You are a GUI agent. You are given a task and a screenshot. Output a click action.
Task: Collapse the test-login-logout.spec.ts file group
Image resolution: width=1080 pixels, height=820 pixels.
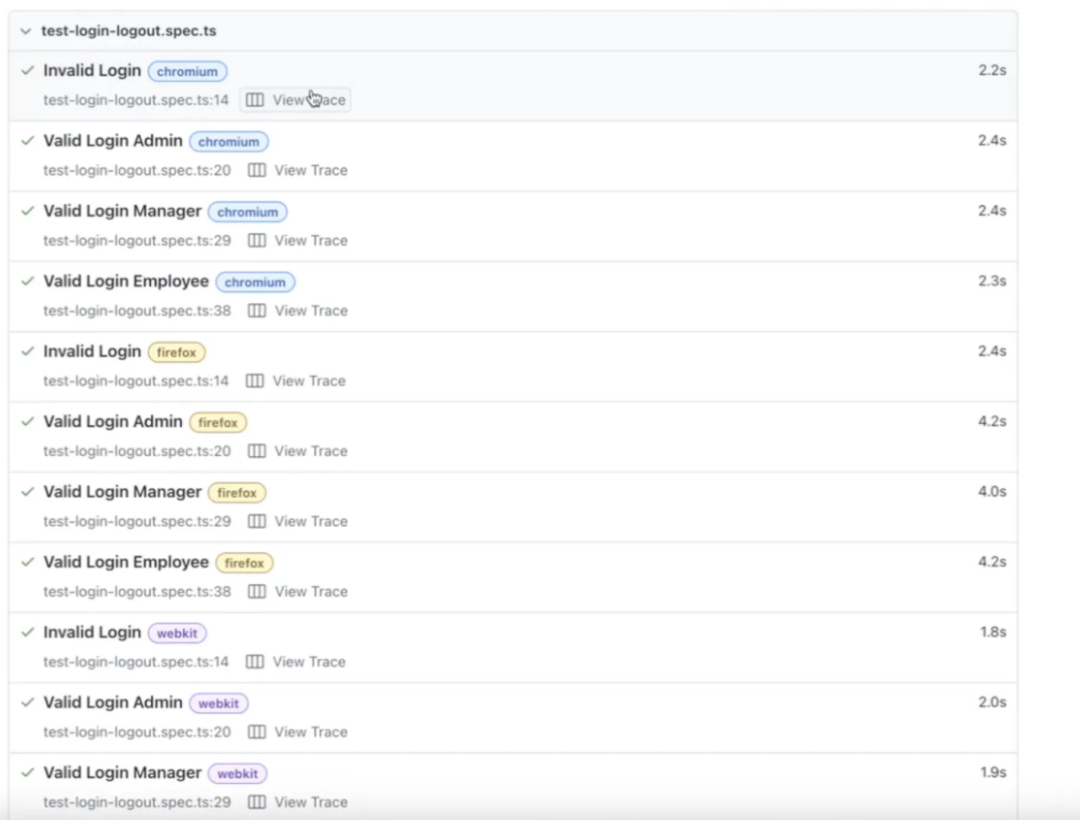pyautogui.click(x=26, y=31)
